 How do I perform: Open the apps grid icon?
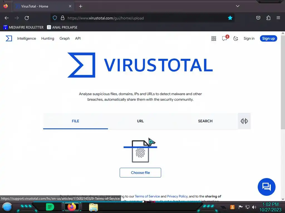tap(213, 38)
